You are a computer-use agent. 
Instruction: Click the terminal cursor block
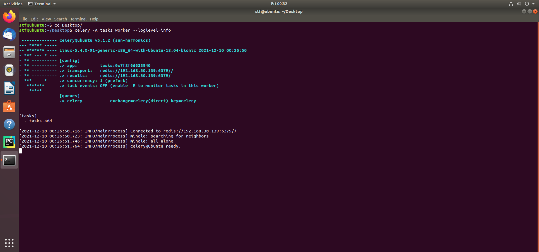[x=20, y=151]
